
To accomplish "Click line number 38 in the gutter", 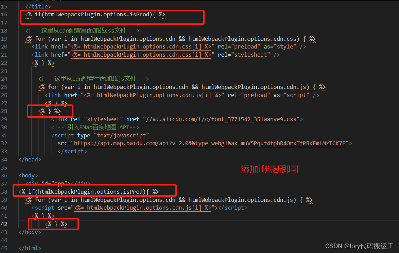I will tap(4, 192).
